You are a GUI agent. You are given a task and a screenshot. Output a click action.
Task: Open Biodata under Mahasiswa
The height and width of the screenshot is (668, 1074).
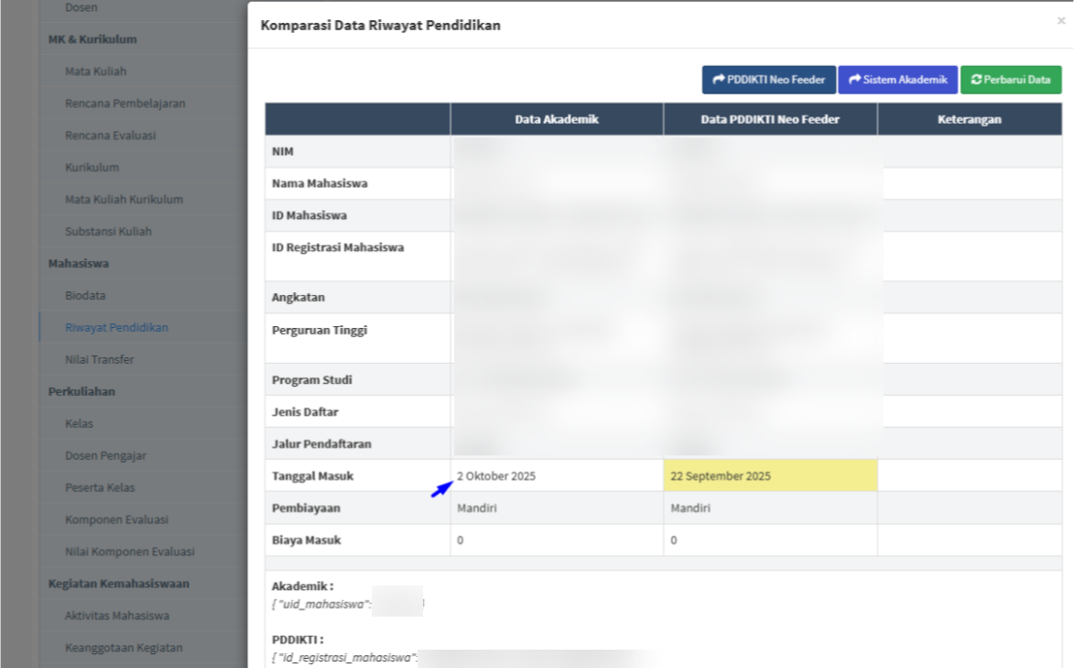point(85,296)
